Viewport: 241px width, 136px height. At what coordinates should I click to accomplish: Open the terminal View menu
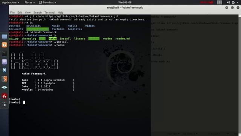(x=27, y=12)
